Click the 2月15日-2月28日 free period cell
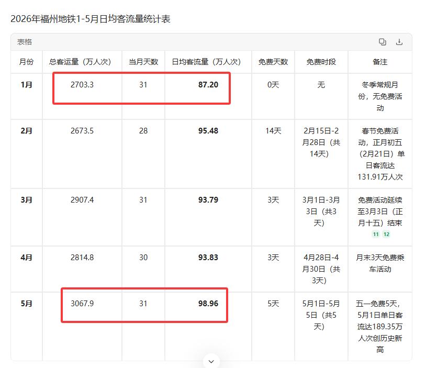Screen dimensions: 426x368 tap(321, 142)
